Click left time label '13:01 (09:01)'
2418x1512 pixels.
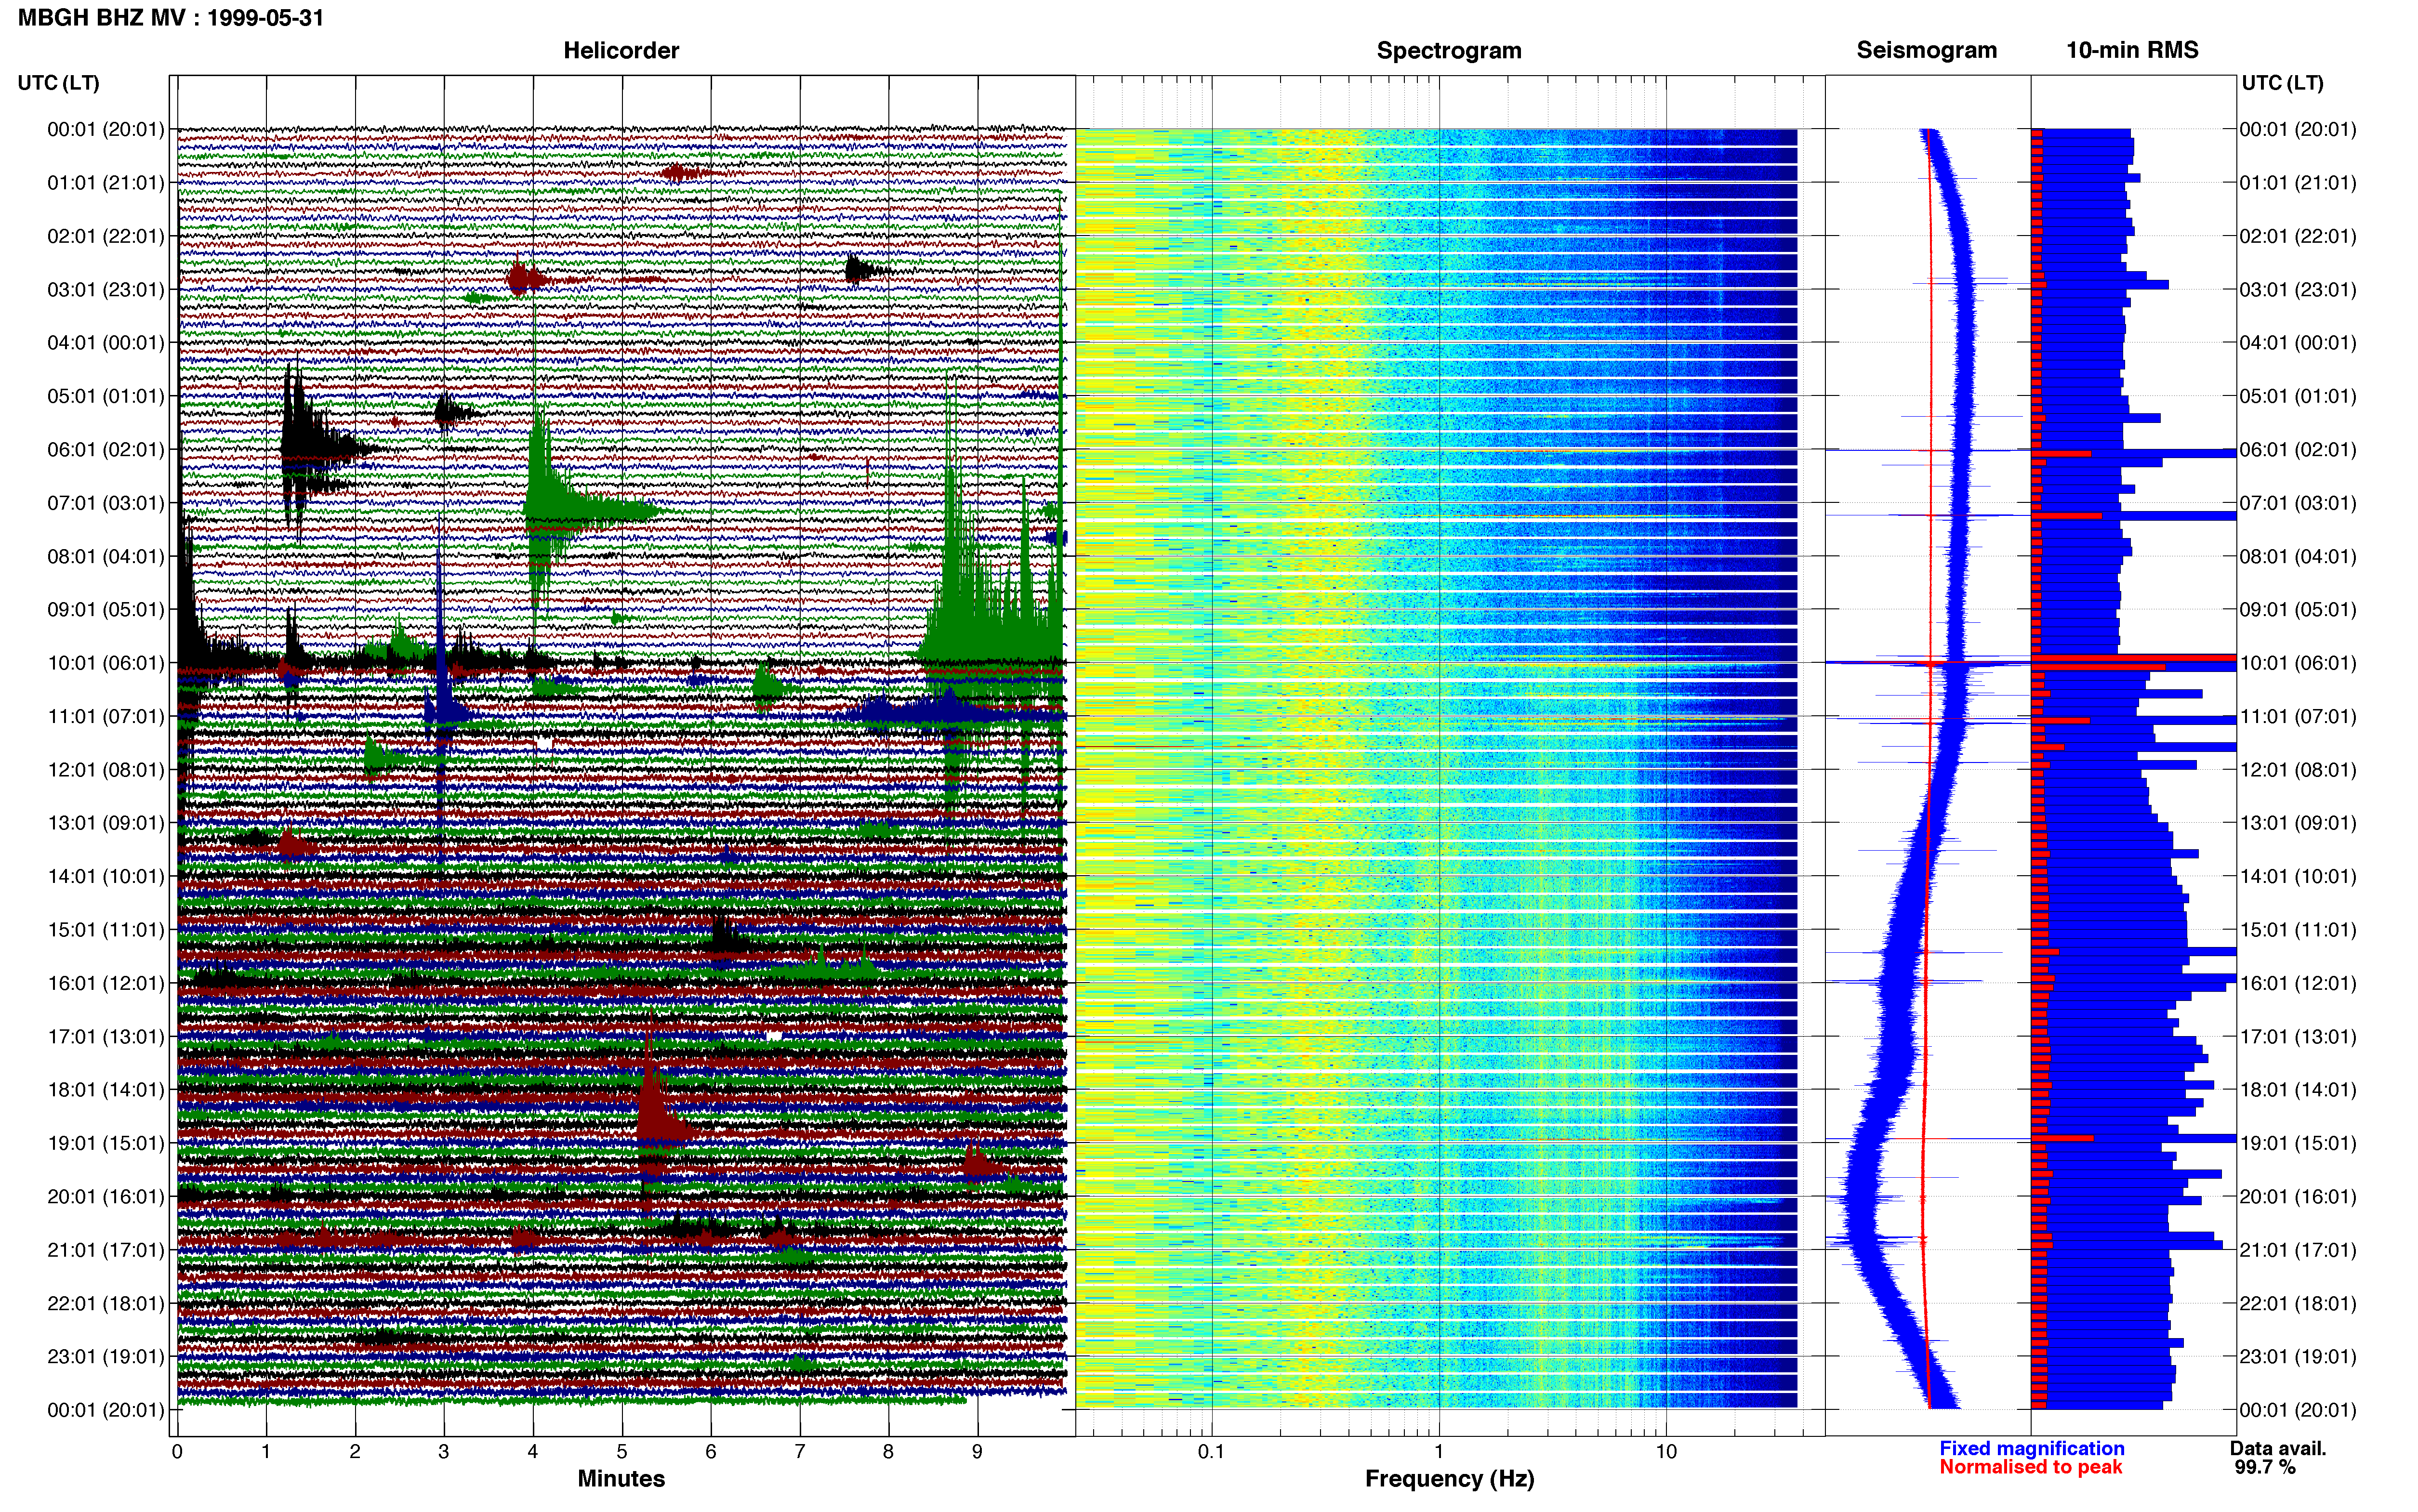[x=105, y=823]
